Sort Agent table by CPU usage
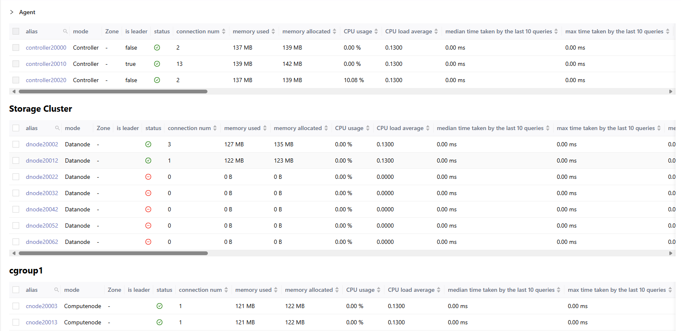Screen dimensions: 681x331 376,31
